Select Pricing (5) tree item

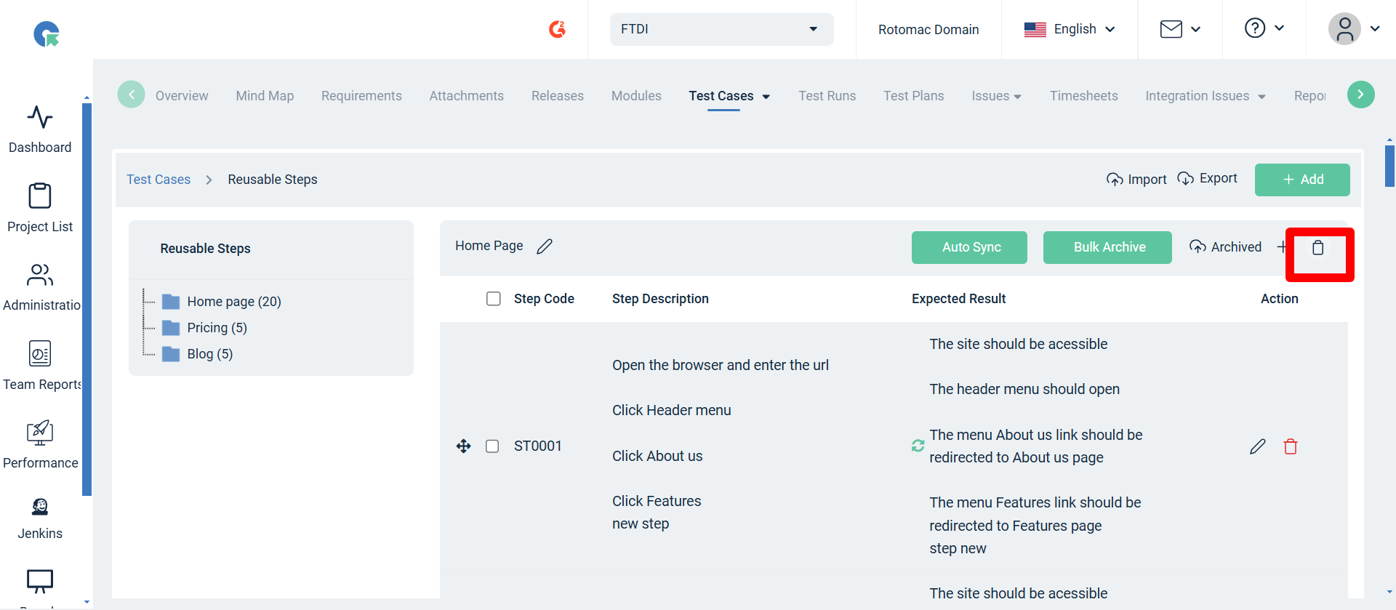(217, 328)
